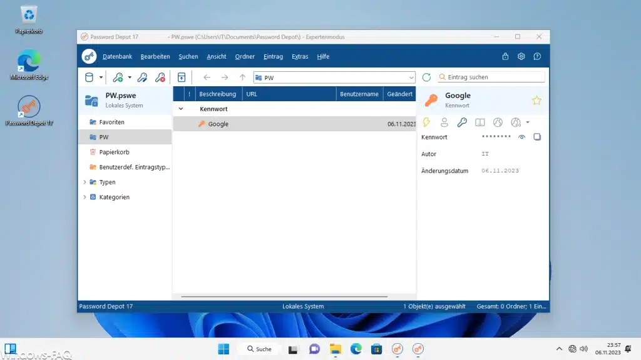Copy password with key icon in details

462,122
